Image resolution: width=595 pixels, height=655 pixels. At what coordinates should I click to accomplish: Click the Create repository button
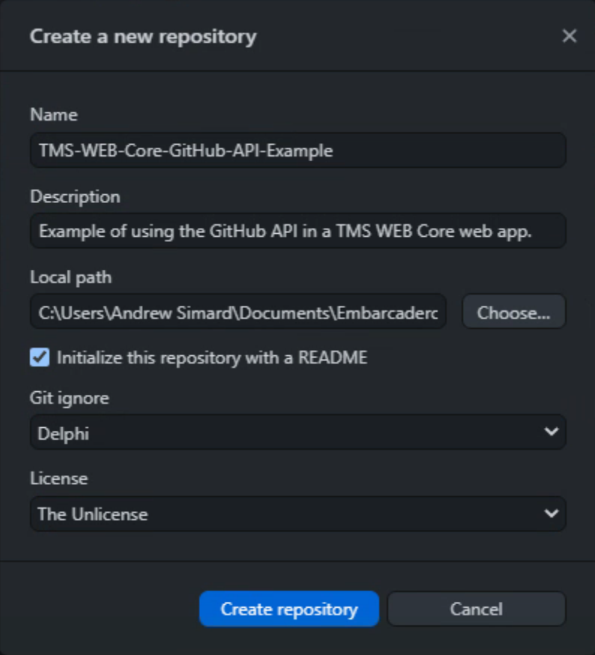(289, 609)
